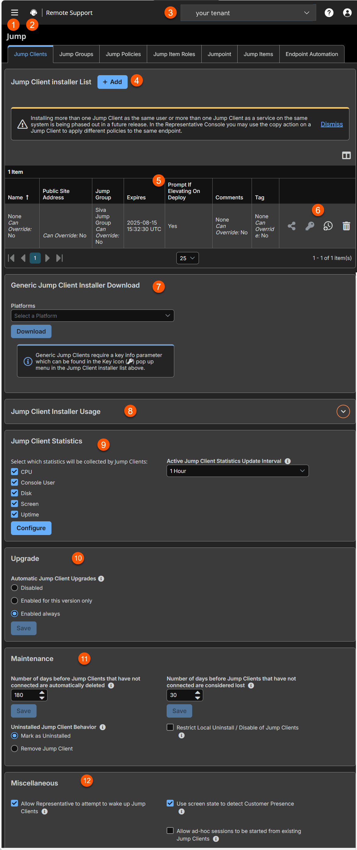357x850 pixels.
Task: Click page number 1 in pagination
Action: pyautogui.click(x=35, y=258)
